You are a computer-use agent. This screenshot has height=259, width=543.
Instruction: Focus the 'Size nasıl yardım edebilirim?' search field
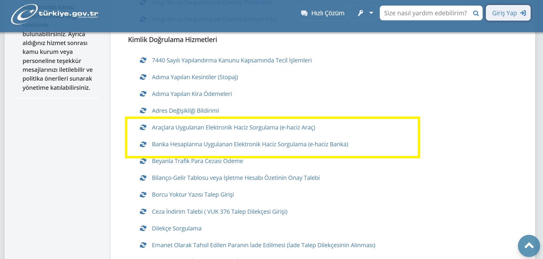click(425, 13)
